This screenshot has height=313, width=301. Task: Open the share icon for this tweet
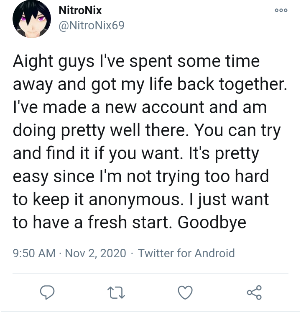pyautogui.click(x=254, y=292)
